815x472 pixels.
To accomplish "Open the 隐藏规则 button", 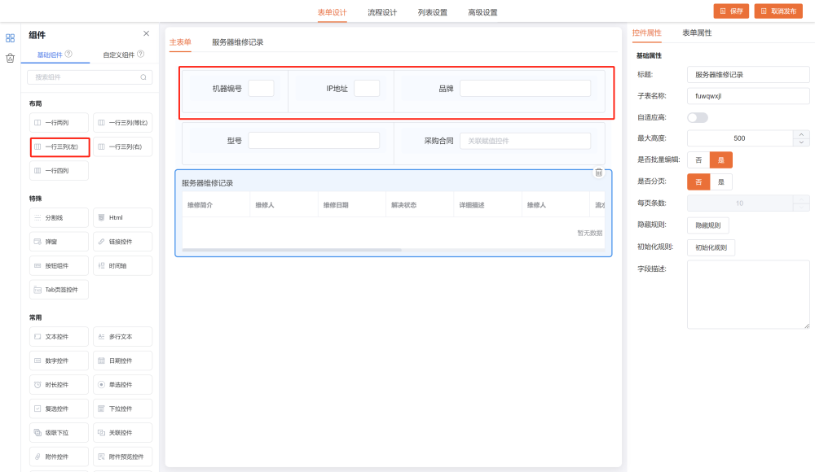I will click(707, 225).
